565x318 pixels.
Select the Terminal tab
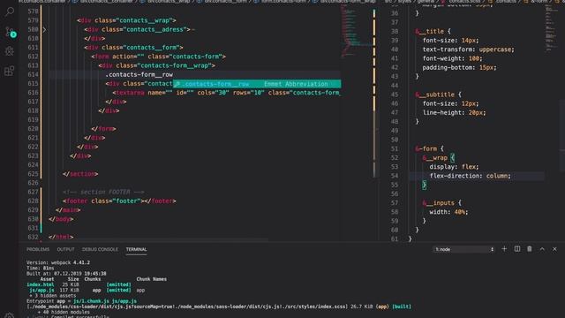point(136,249)
